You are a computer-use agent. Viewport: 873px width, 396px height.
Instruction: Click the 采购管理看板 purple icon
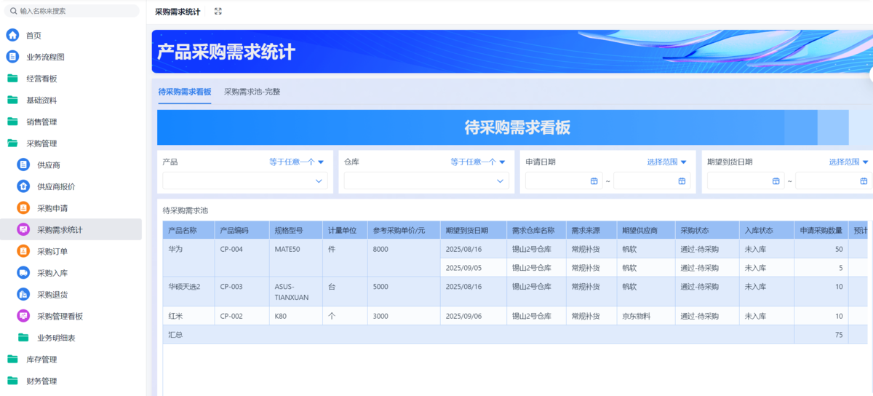[23, 316]
